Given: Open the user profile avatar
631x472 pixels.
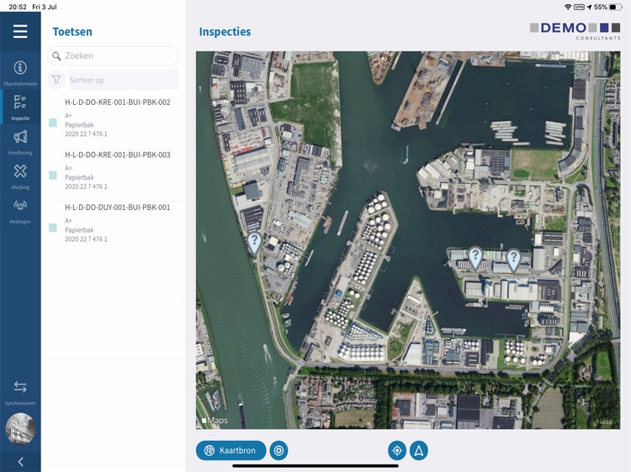Looking at the screenshot, I should click(x=20, y=428).
